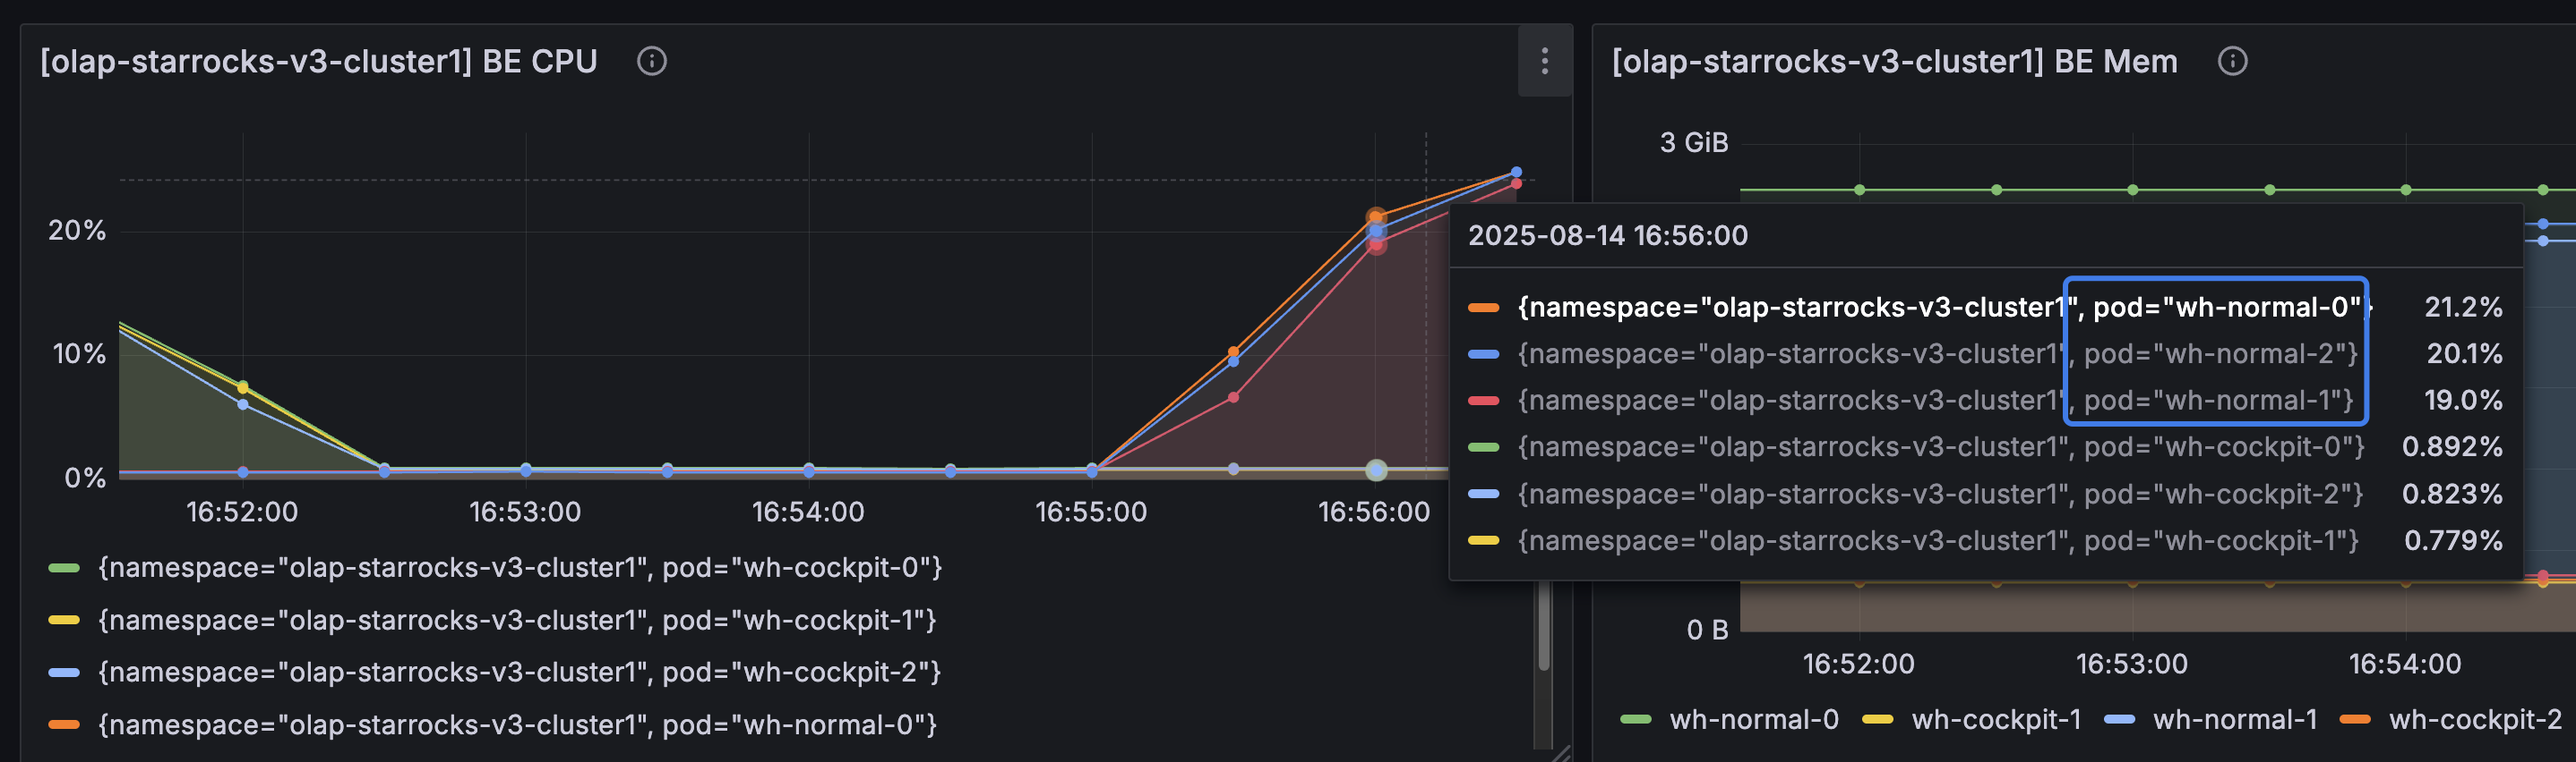The width and height of the screenshot is (2576, 762).
Task: Toggle wh-cockpit-2 in BE Mem legend
Action: 2475,719
